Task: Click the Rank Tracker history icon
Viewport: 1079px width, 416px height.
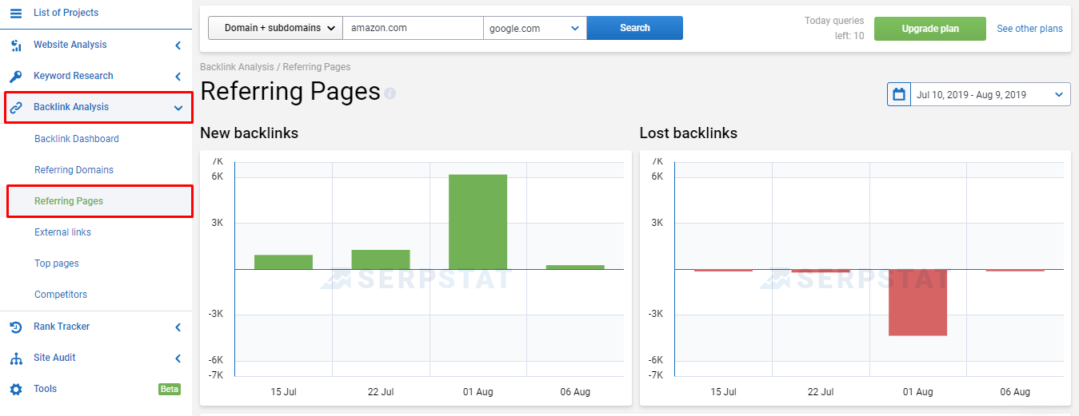Action: [16, 327]
